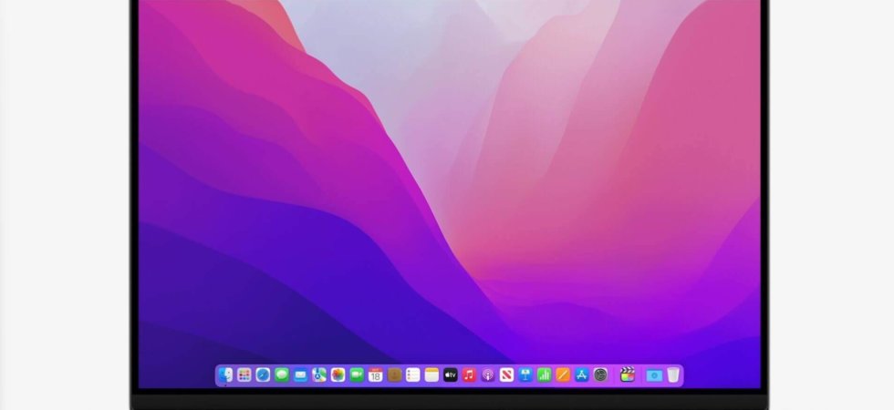Open the Messages app
The height and width of the screenshot is (410, 894).
coord(282,374)
